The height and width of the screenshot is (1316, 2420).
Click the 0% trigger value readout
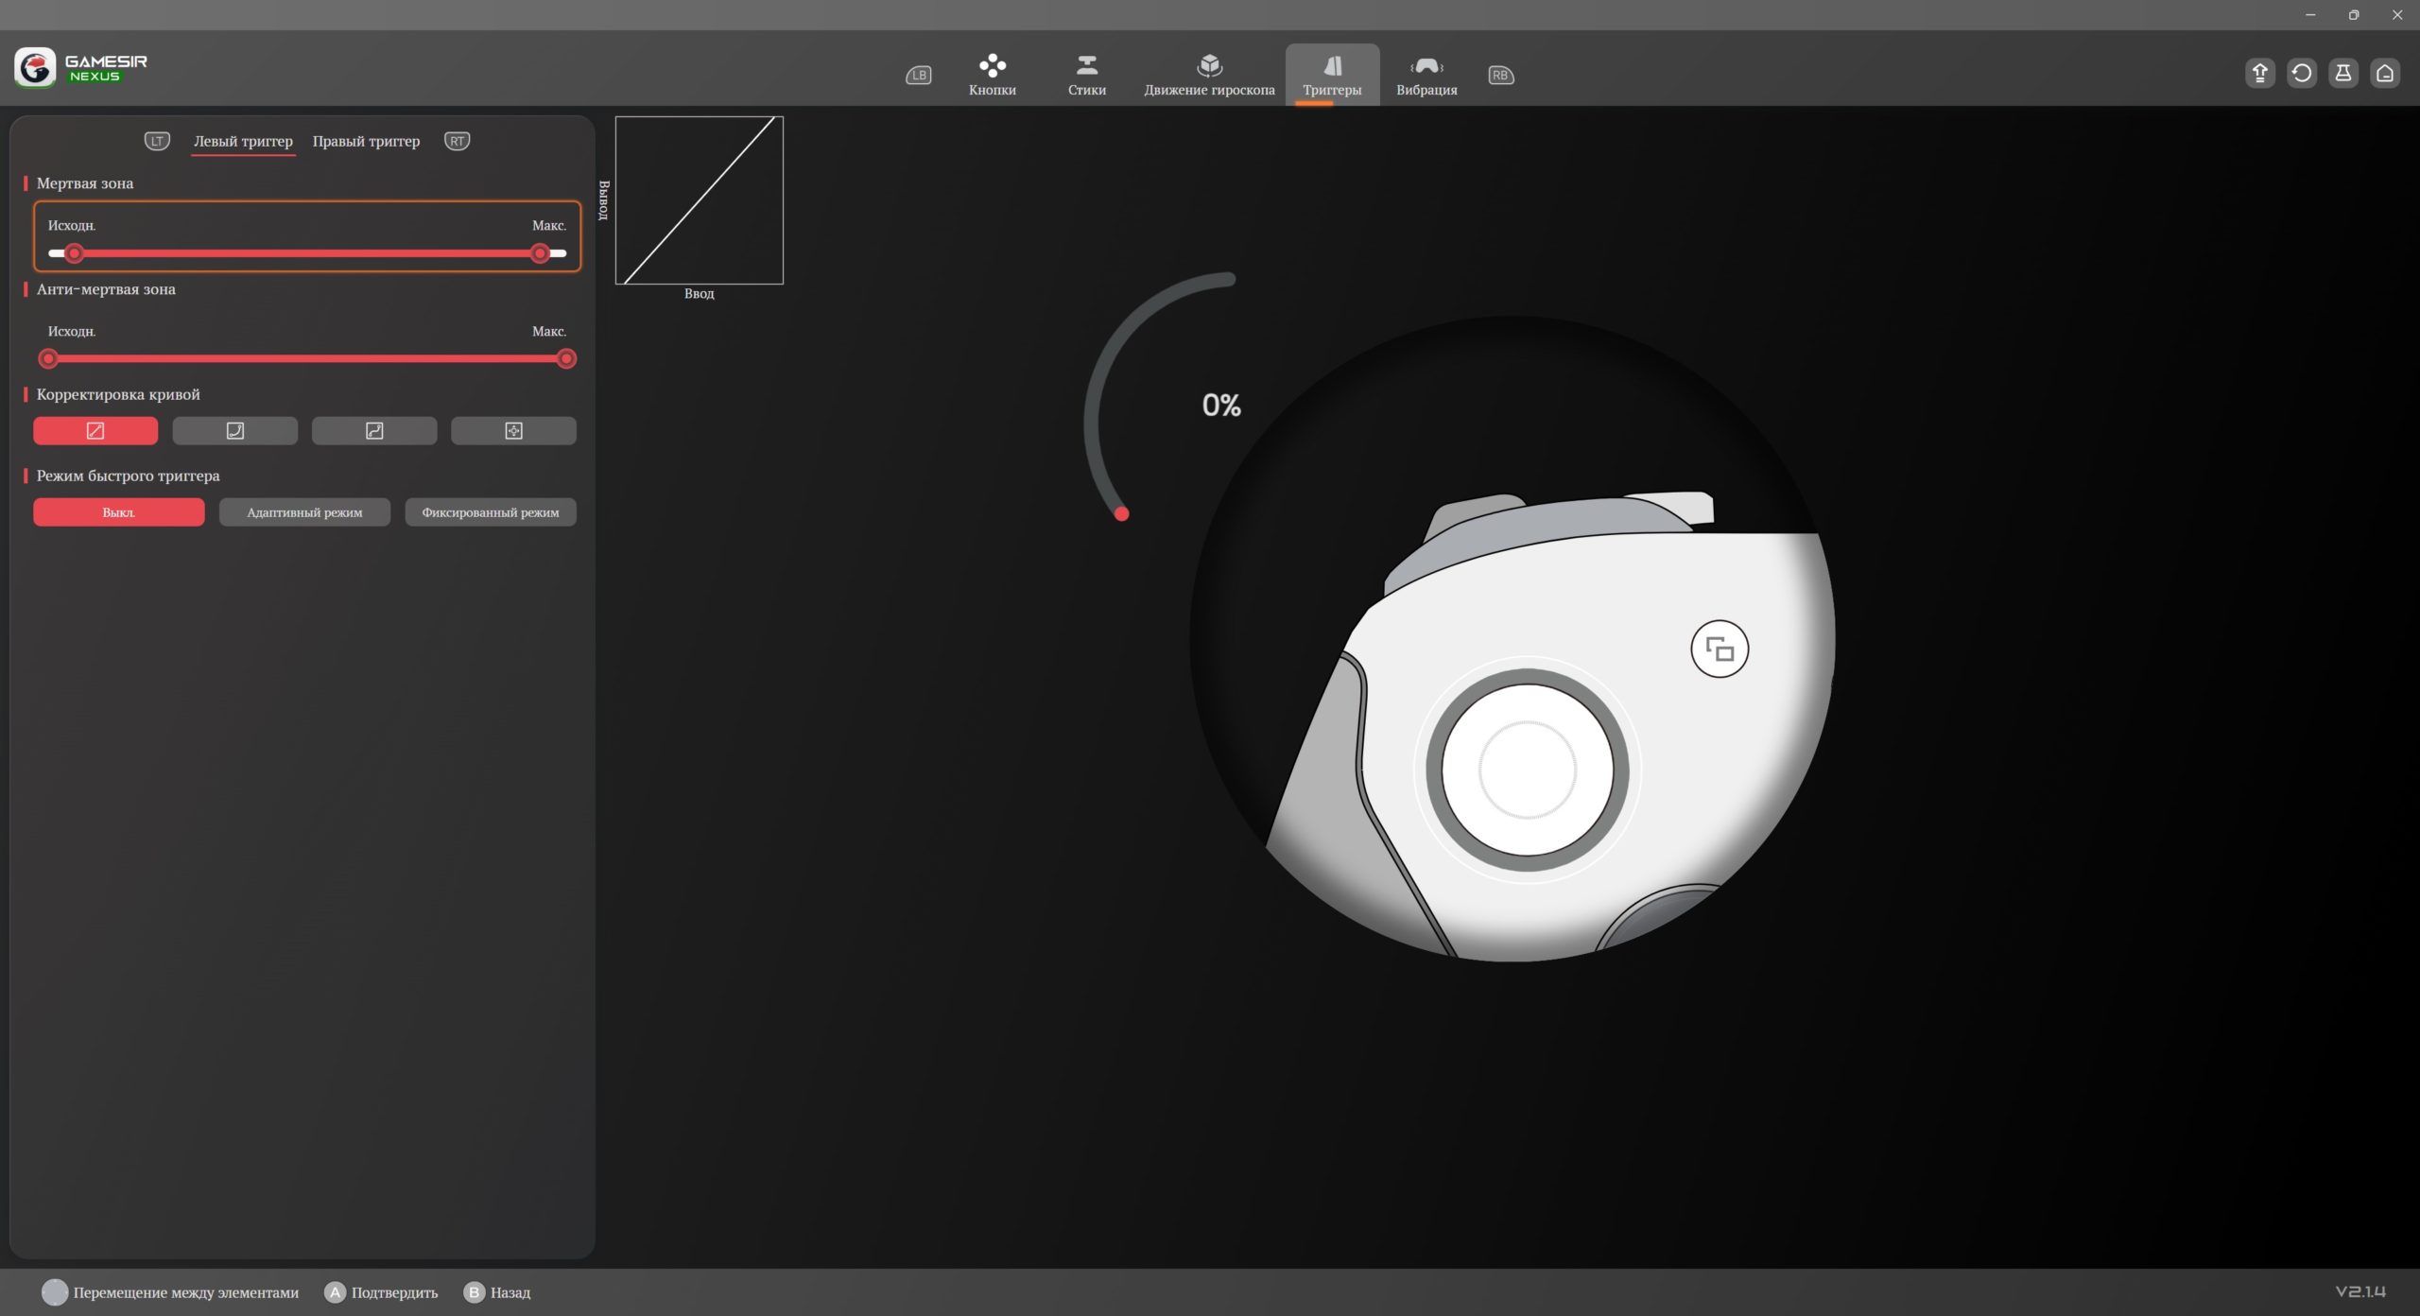[1220, 406]
